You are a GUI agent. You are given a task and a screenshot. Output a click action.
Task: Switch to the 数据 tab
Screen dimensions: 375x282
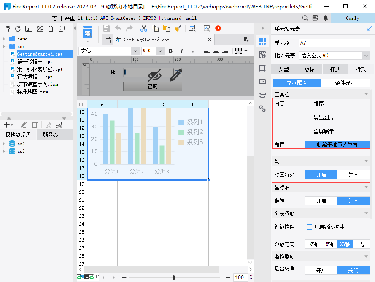(310, 69)
